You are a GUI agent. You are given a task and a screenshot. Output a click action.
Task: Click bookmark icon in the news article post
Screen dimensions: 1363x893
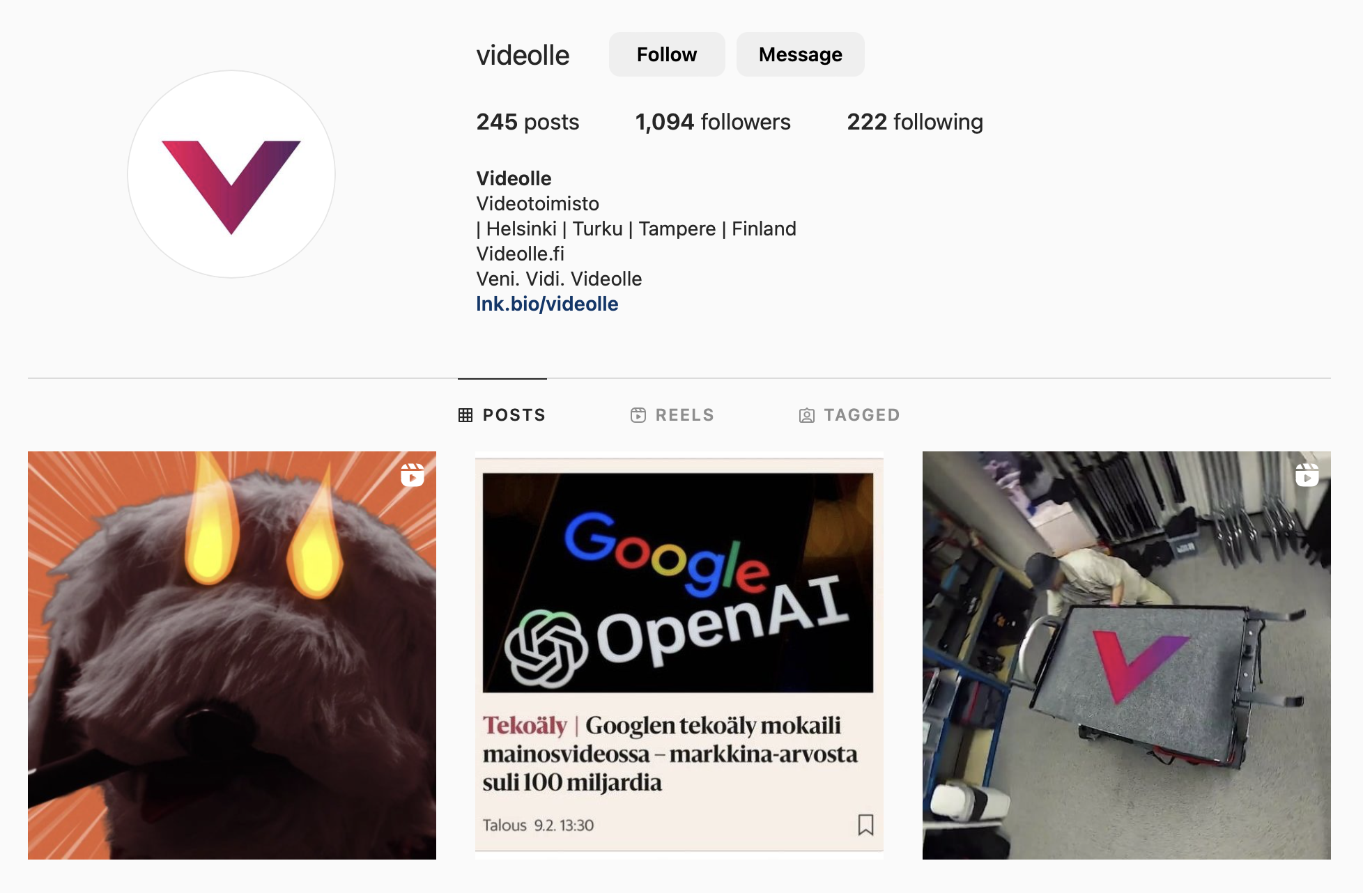pos(865,825)
